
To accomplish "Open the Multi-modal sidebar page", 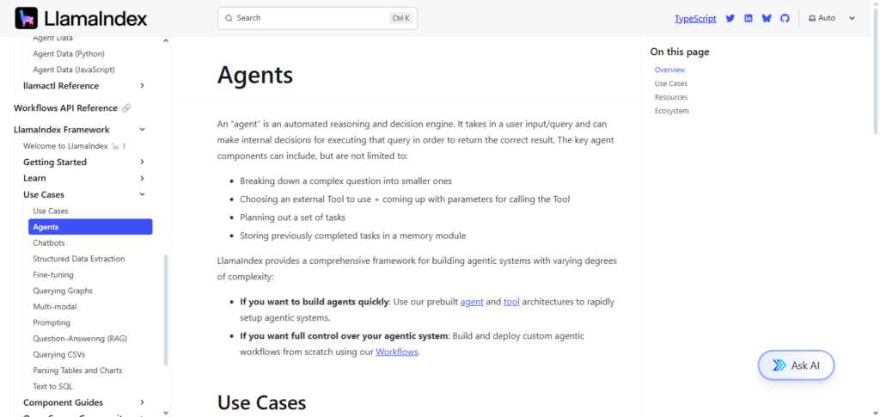I will tap(54, 307).
